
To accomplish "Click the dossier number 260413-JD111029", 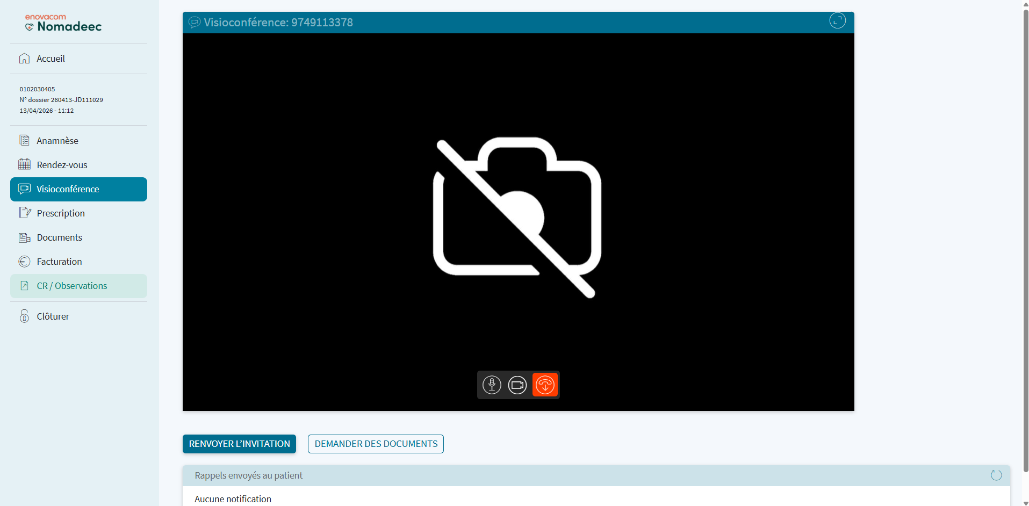I will 77,100.
